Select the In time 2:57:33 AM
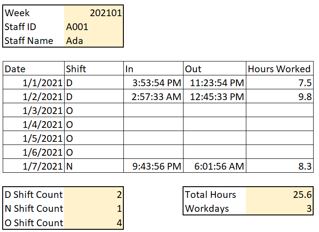Screen dimensions: 319x232 point(153,97)
